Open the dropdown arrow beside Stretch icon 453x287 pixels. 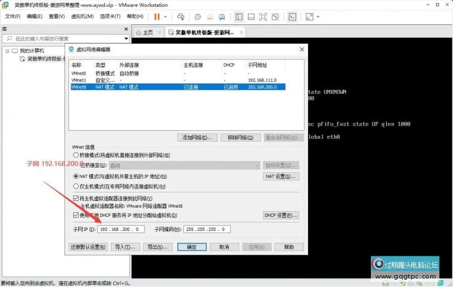pos(318,17)
